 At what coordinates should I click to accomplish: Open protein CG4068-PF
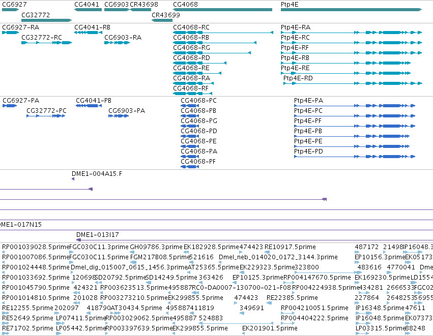[190, 167]
